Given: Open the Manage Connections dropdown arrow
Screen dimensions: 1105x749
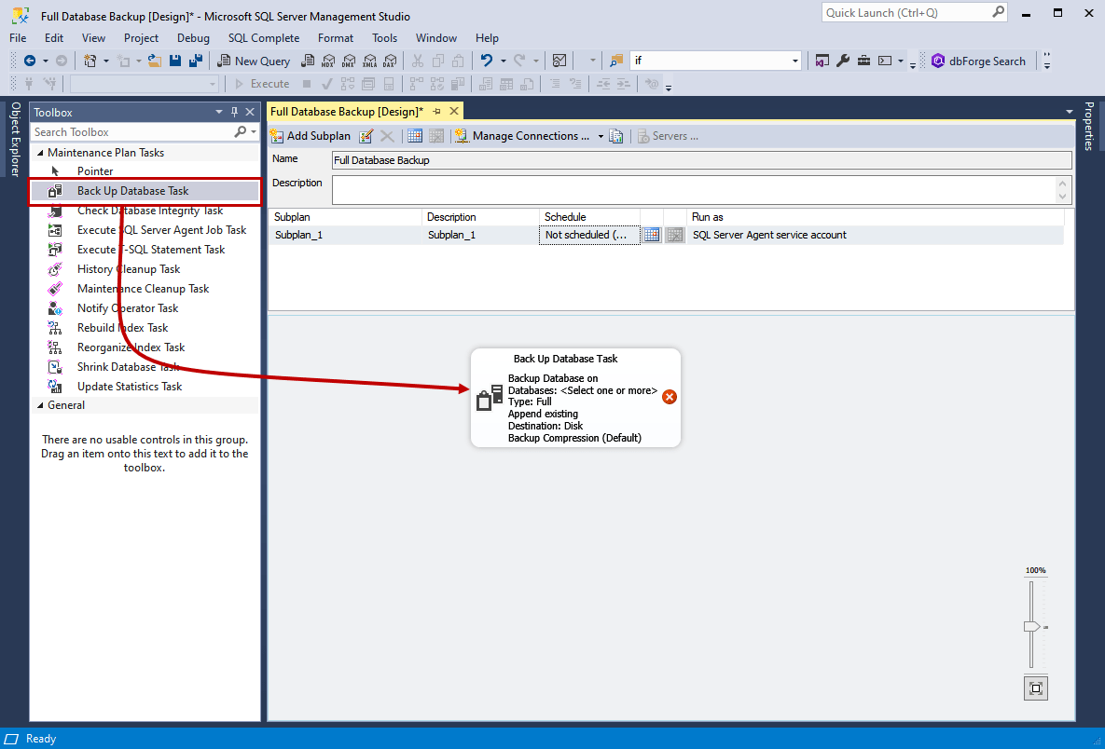Looking at the screenshot, I should coord(601,135).
